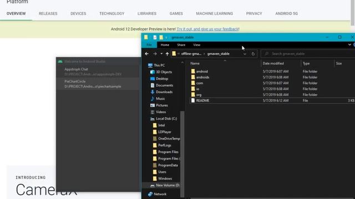Viewport: 355px width, 199px height.
Task: Open the View ribbon tab
Action: click(196, 45)
